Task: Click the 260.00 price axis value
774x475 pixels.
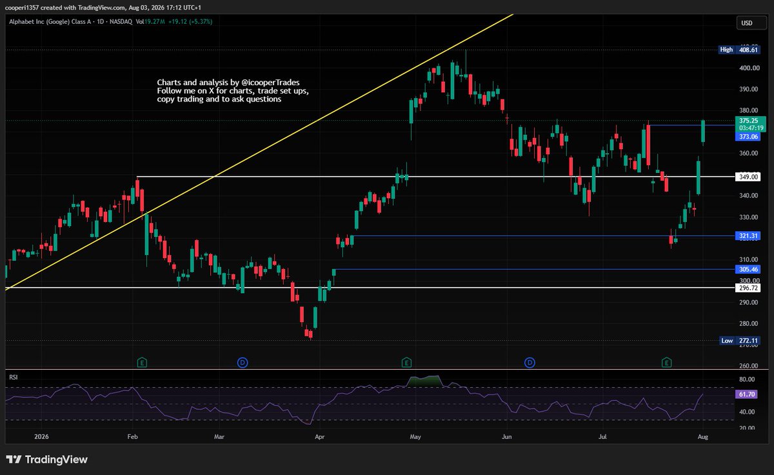Action: click(748, 366)
